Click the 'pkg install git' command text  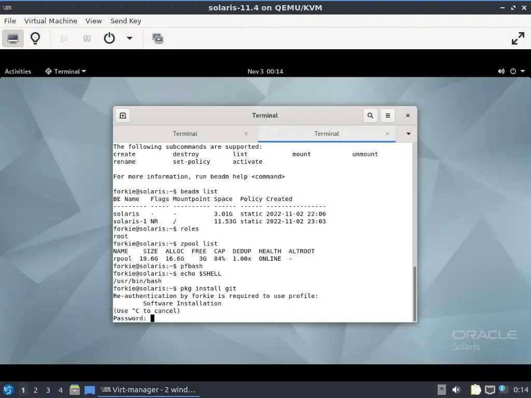pyautogui.click(x=208, y=289)
